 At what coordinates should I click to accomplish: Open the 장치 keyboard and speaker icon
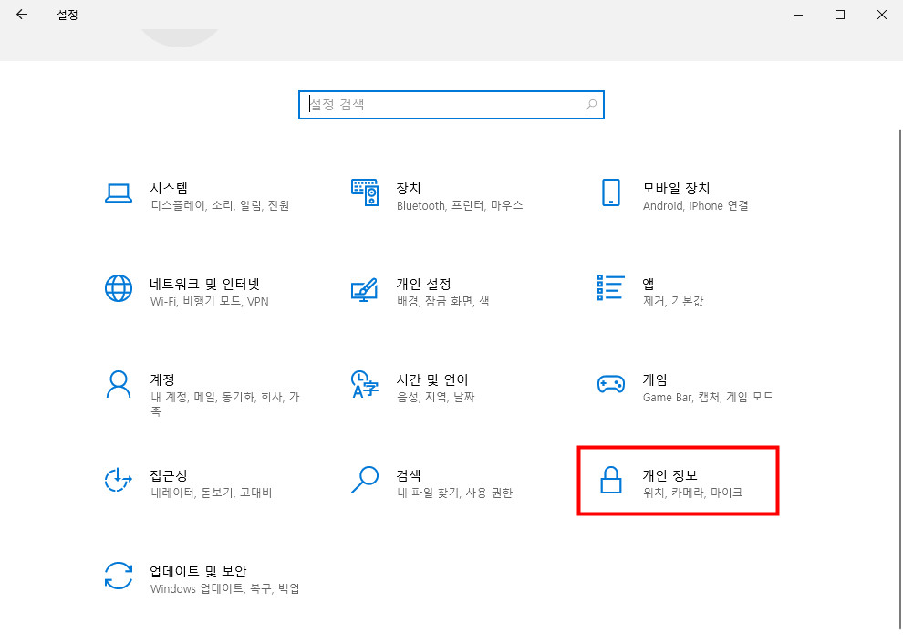[365, 192]
